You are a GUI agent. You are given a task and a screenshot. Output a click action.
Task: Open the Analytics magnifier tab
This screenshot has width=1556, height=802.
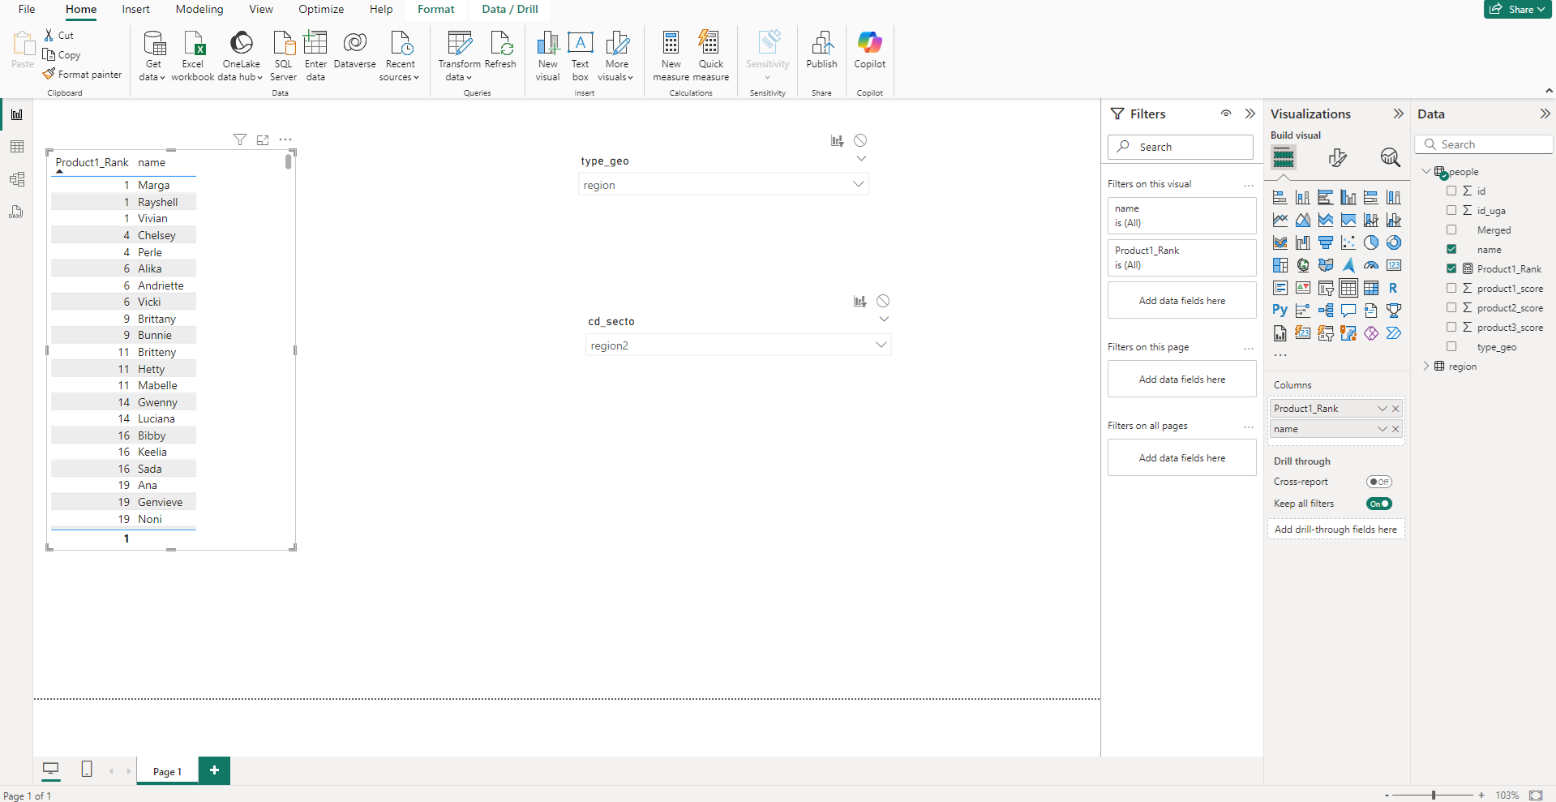(1390, 157)
